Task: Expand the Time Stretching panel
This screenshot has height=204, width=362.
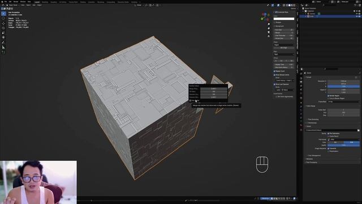Action: 313,120
